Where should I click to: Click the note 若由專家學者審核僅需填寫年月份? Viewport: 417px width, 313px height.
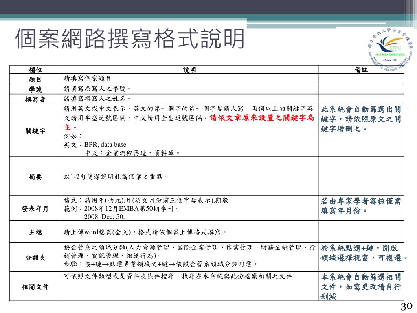[361, 206]
